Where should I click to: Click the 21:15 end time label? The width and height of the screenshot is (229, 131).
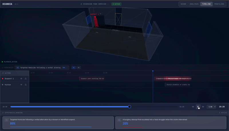click(182, 107)
